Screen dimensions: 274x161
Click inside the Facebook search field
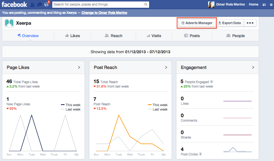[97, 4]
